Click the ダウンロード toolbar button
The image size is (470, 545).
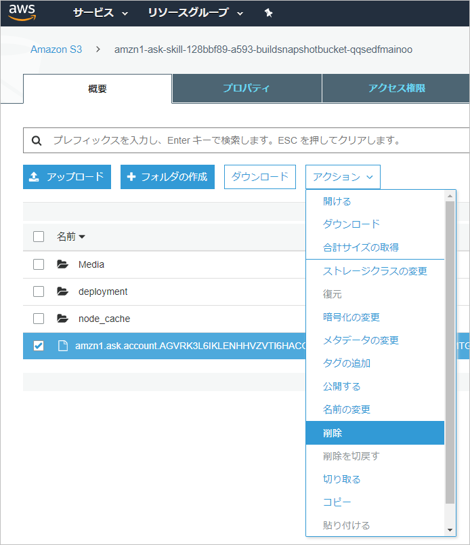coord(260,177)
